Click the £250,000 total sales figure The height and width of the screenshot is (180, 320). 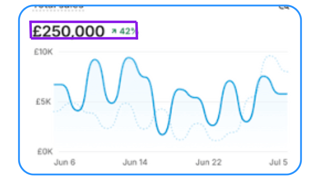coord(68,32)
